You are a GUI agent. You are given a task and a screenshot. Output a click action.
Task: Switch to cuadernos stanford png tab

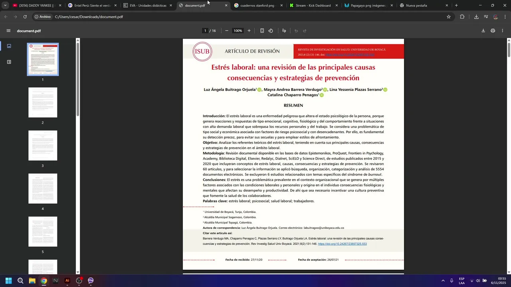(x=258, y=6)
